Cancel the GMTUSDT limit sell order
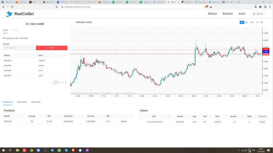The image size is (273, 153). point(262,122)
